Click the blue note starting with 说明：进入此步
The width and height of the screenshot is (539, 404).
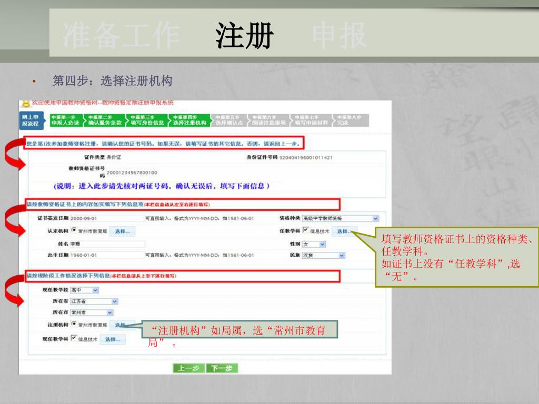click(162, 186)
